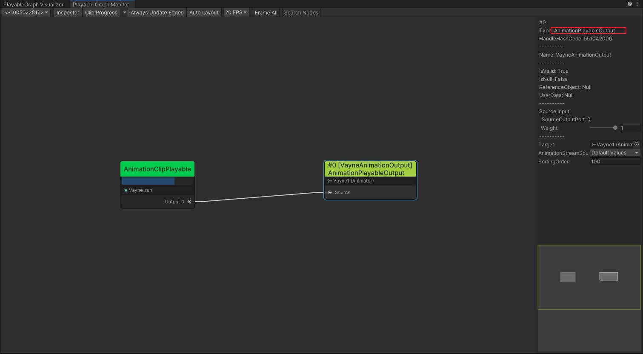Click the Frame All button
This screenshot has width=643, height=354.
(266, 12)
